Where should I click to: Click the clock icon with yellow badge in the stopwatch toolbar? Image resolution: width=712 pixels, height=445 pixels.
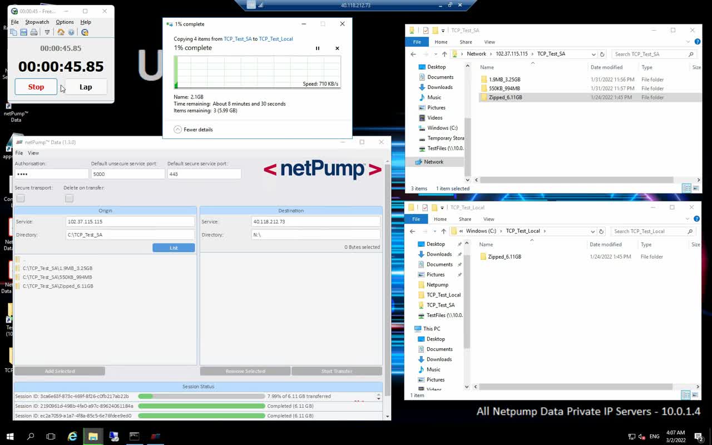pos(85,32)
